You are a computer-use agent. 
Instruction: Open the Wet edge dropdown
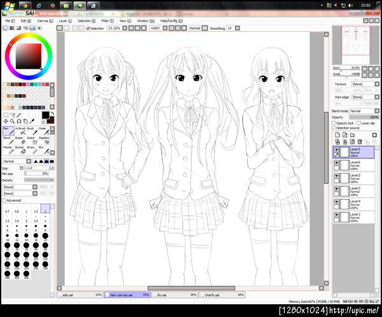(x=377, y=97)
